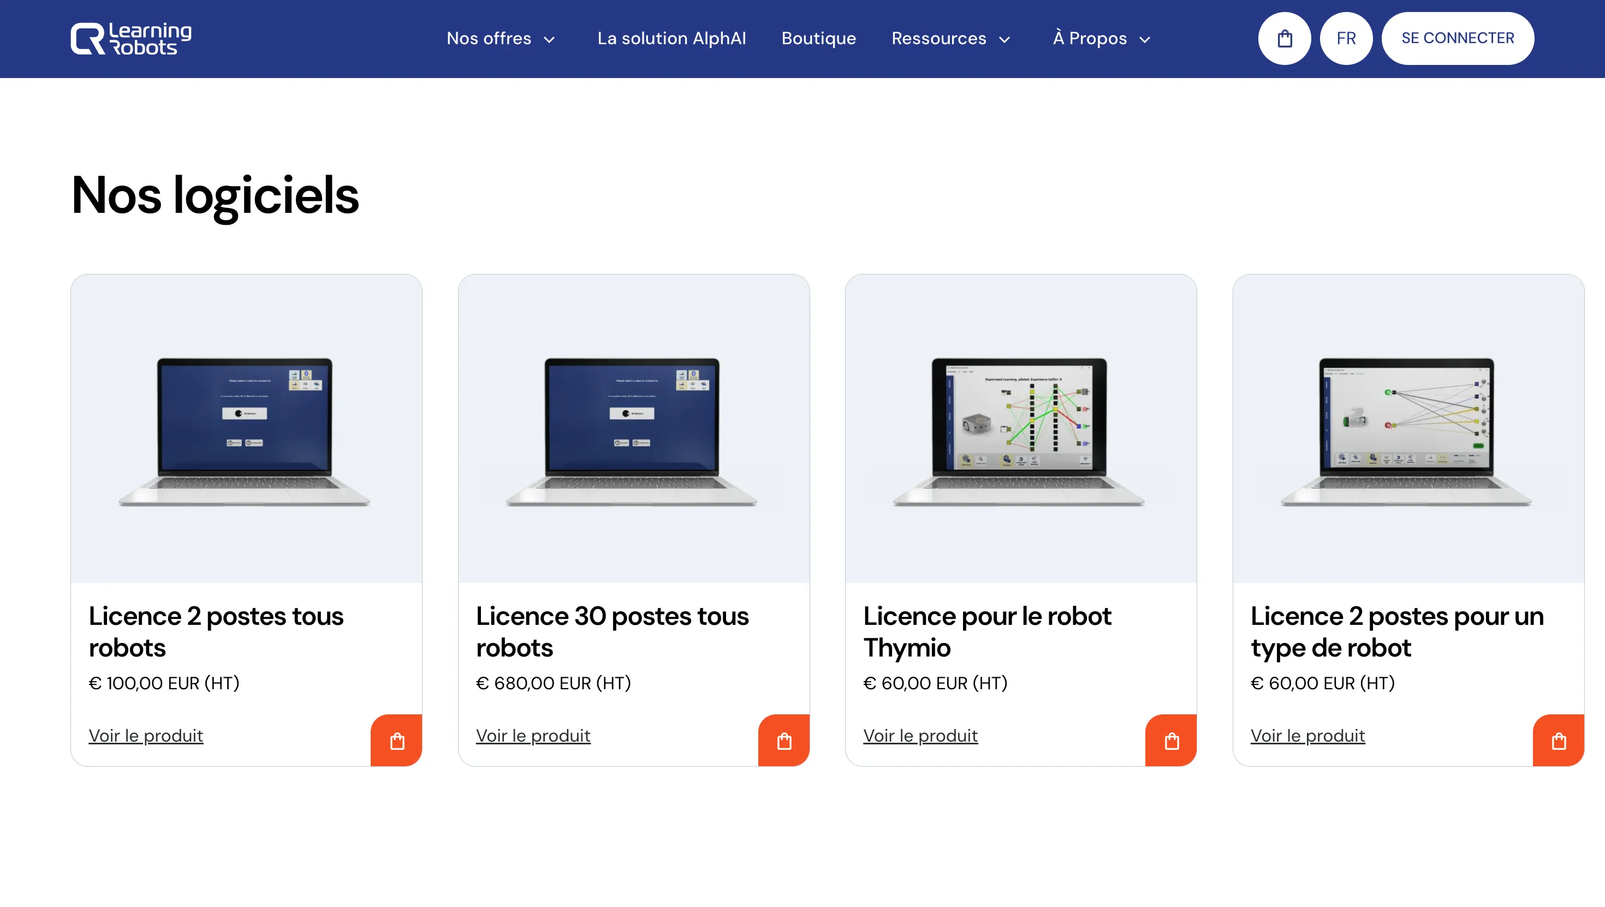This screenshot has width=1605, height=907.
Task: Click price € 680,00 EUR (HT)
Action: 553,683
